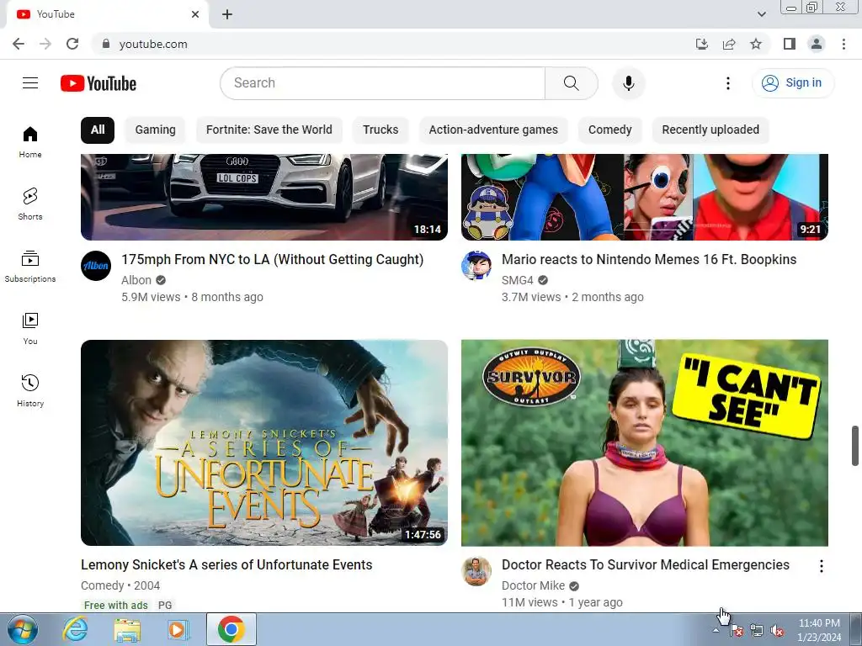Open Lemony Snicket's Unfortunate Events title
Screen dimensions: 862x646
[x=226, y=564]
